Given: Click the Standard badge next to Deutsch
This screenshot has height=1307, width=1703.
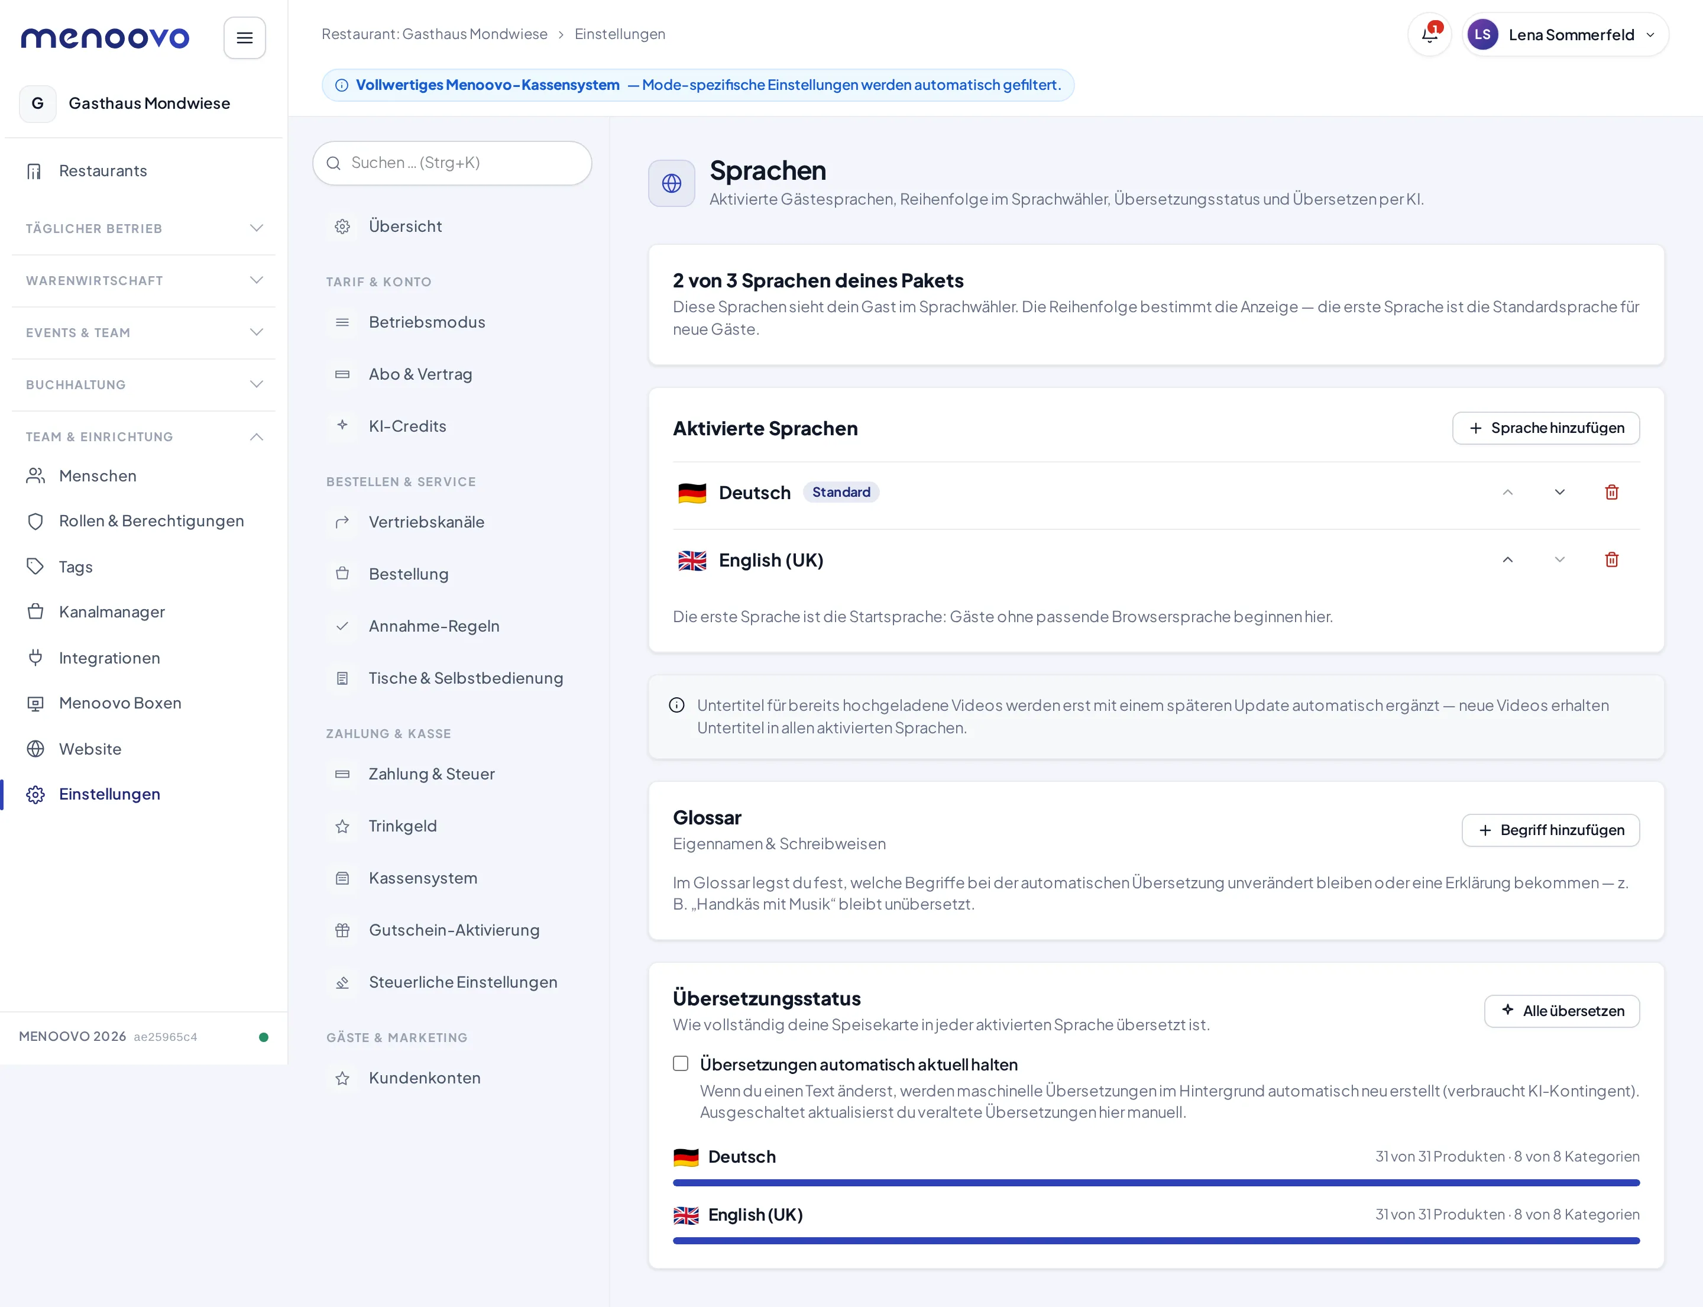Looking at the screenshot, I should (841, 491).
